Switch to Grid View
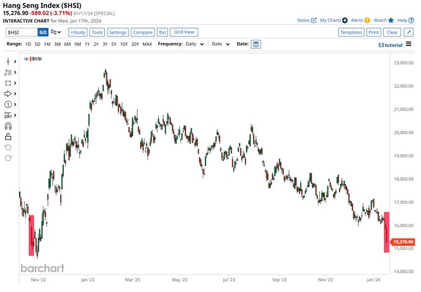 [x=184, y=32]
